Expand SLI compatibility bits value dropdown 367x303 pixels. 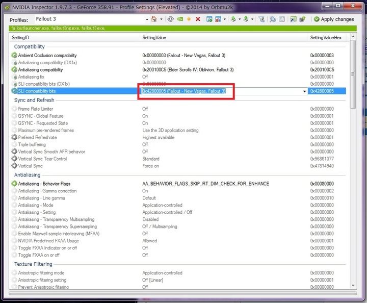pos(304,91)
